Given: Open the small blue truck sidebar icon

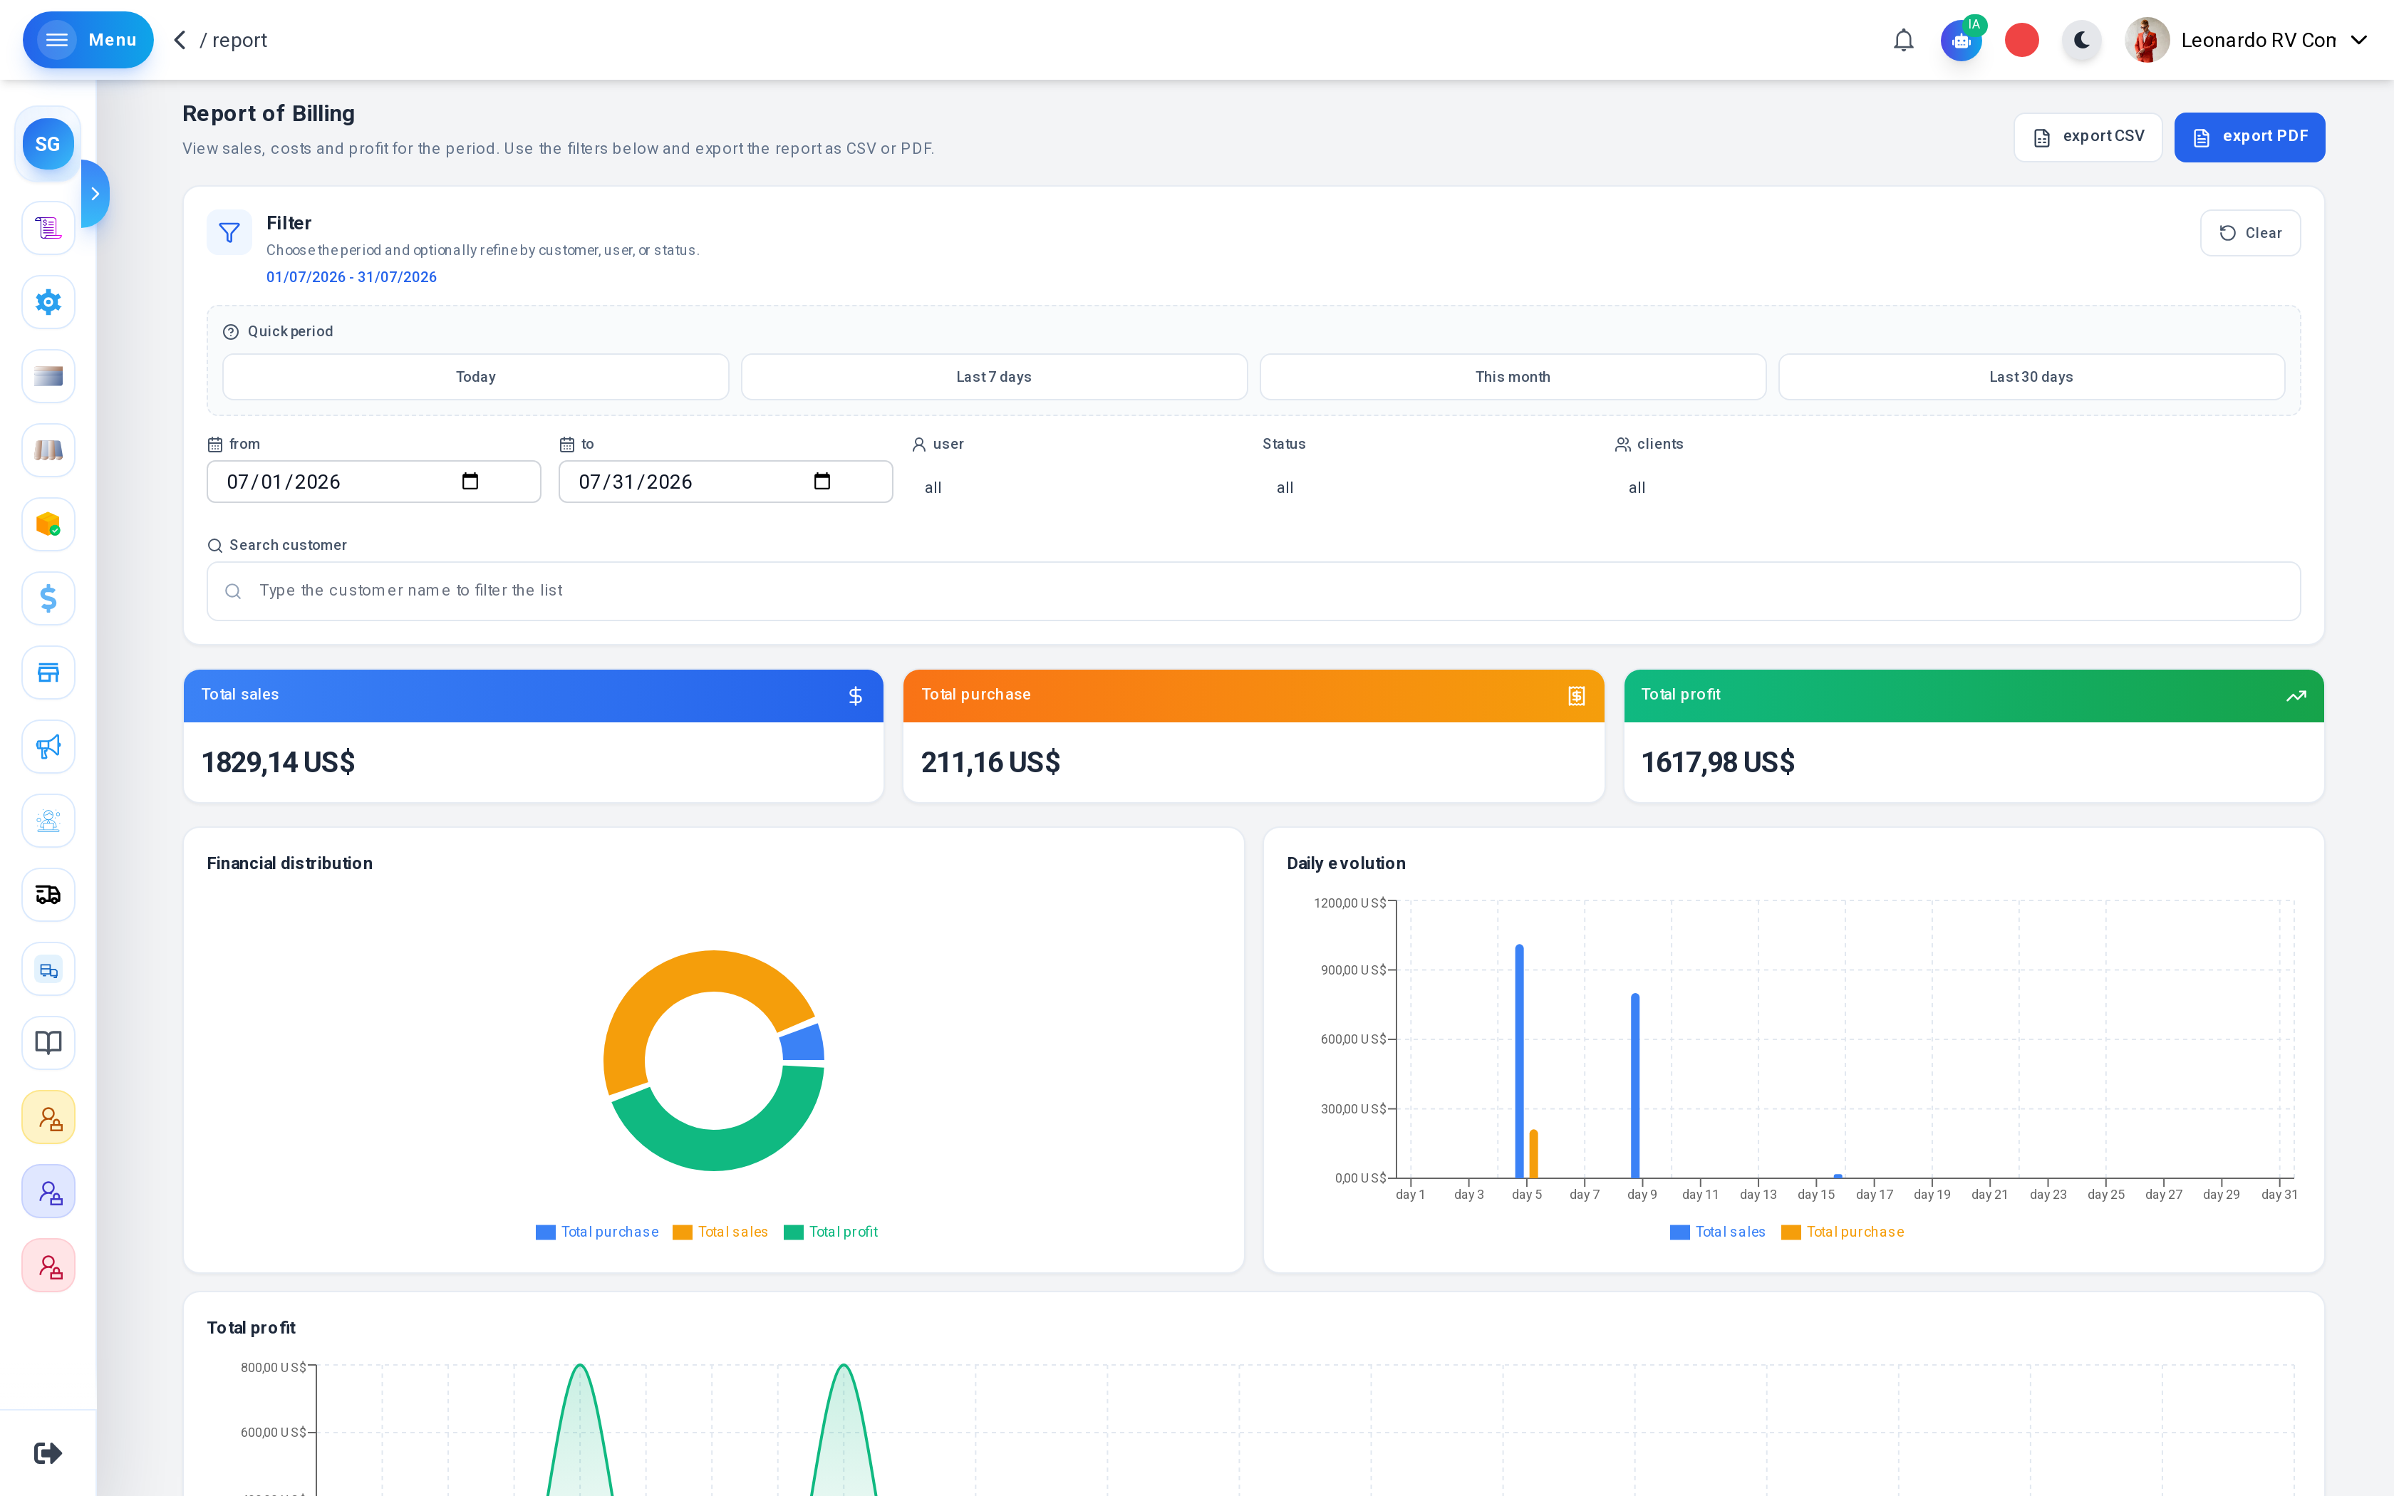Looking at the screenshot, I should click(48, 969).
